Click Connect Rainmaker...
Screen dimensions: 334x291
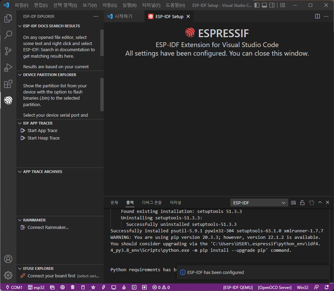(48, 228)
